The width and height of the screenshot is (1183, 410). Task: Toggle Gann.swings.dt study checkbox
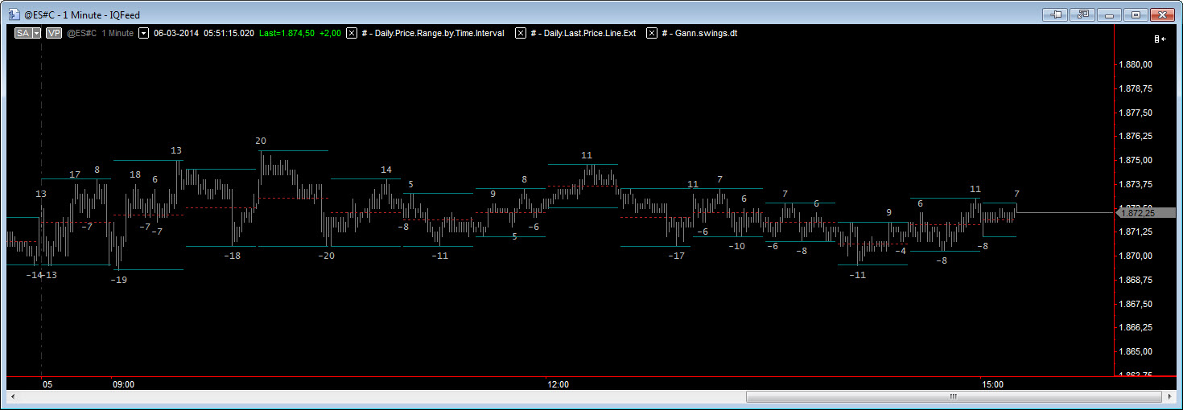tap(652, 33)
